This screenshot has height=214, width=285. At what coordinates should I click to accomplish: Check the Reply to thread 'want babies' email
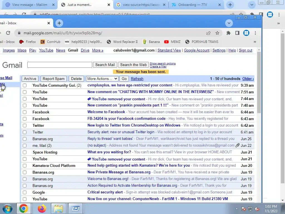pos(25,139)
